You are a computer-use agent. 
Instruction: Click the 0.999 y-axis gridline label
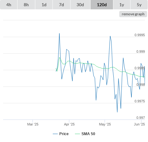tap(141, 51)
